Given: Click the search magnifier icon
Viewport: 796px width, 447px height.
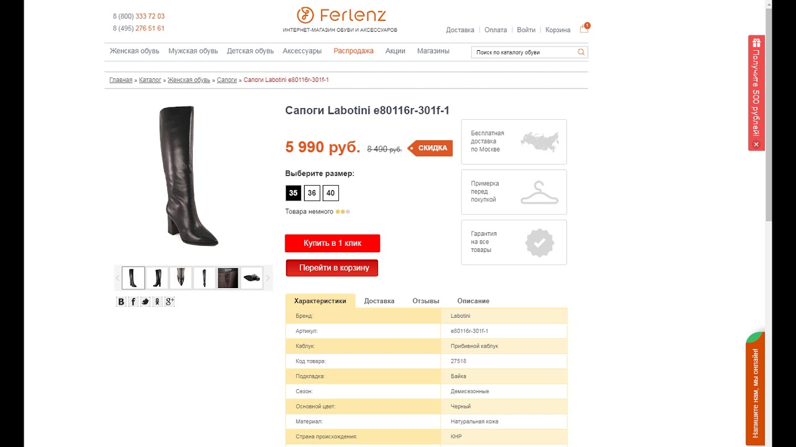Looking at the screenshot, I should click(581, 52).
